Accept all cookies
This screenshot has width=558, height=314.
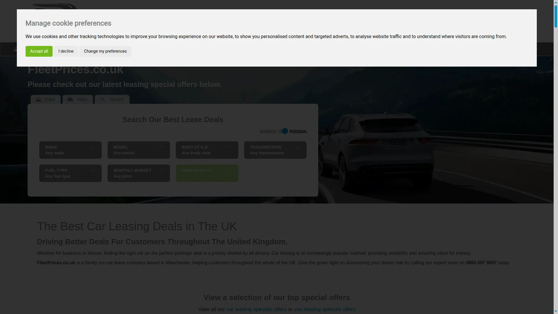coord(39,51)
